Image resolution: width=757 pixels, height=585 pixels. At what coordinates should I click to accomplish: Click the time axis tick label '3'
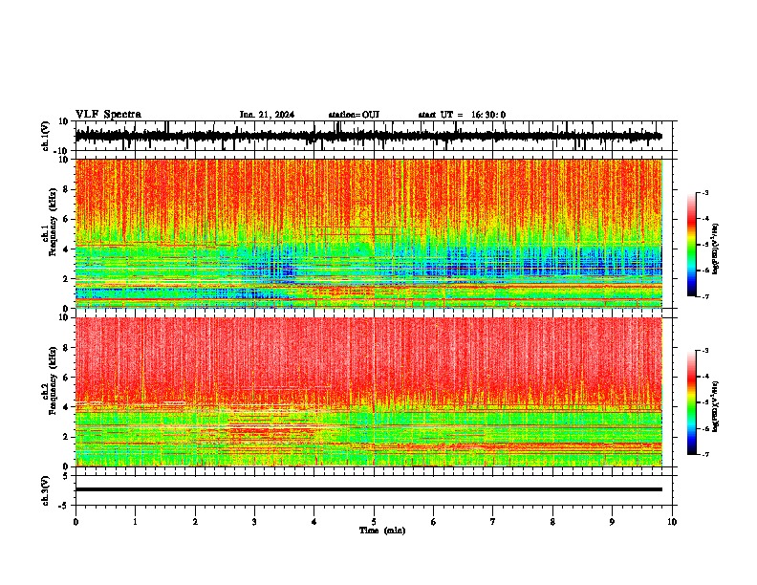point(254,522)
